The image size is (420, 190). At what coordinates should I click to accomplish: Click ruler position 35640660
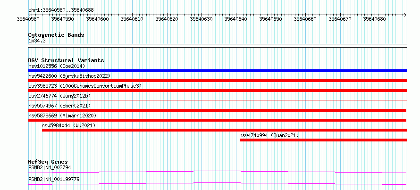point(305,19)
